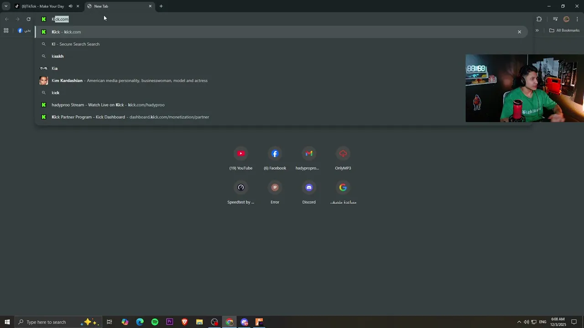The height and width of the screenshot is (328, 584).
Task: Show hidden system tray icons
Action: [x=519, y=322]
